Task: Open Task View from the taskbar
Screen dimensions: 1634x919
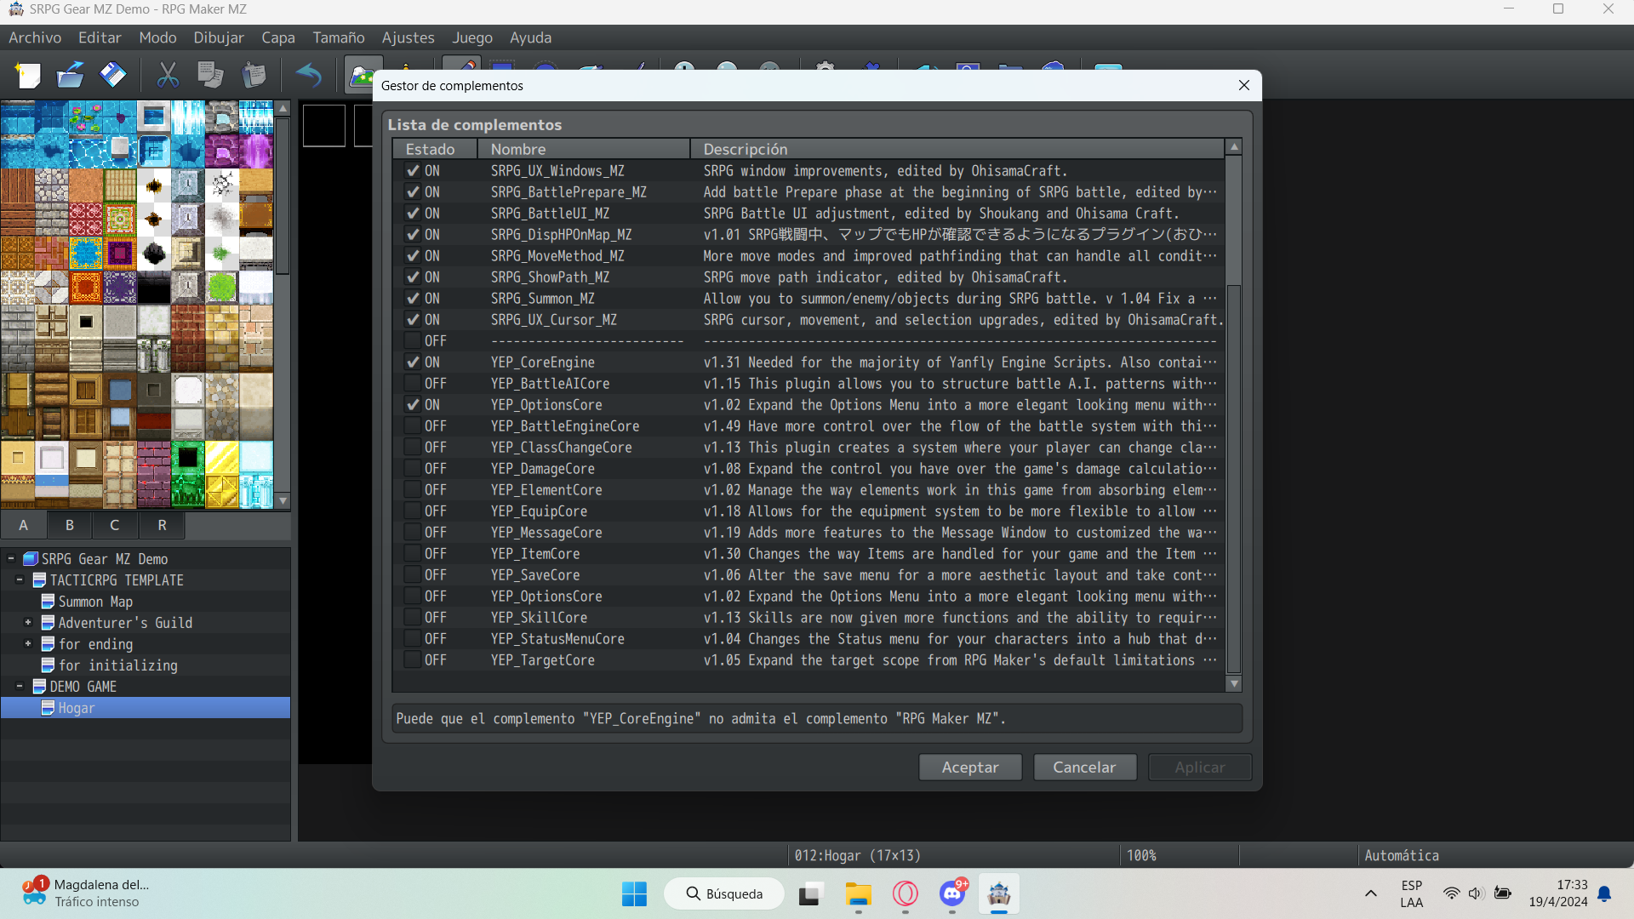Action: 809,893
